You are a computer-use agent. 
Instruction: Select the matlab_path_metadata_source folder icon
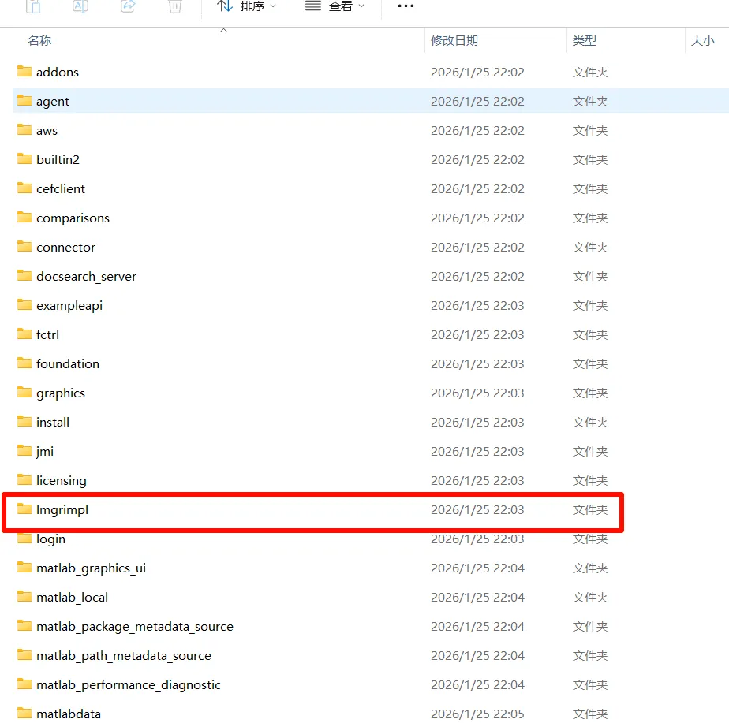(x=24, y=655)
